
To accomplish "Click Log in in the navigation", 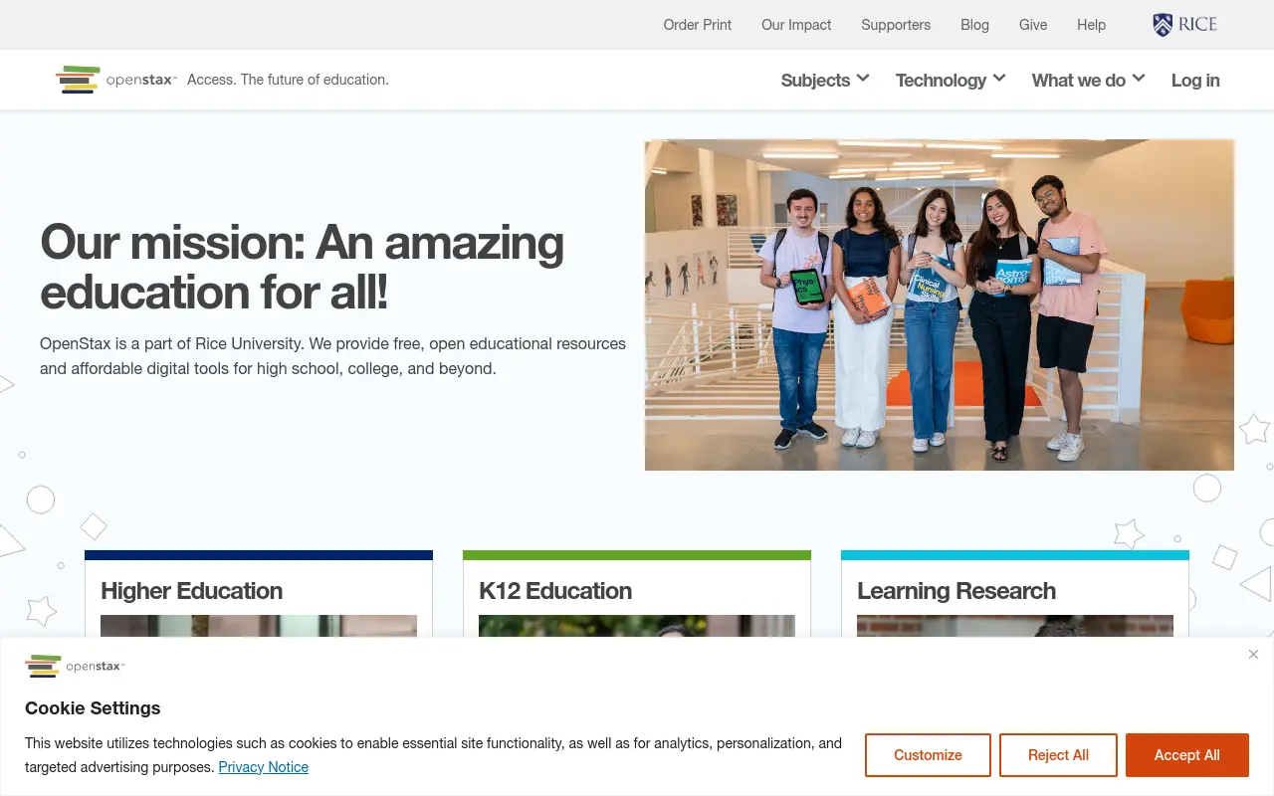I will (1195, 81).
